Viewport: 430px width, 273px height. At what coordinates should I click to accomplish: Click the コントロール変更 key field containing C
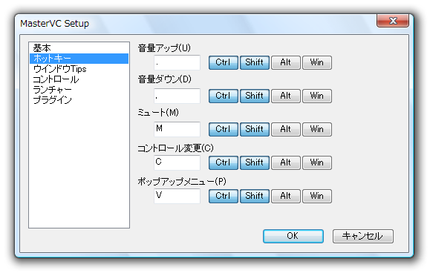pos(177,162)
